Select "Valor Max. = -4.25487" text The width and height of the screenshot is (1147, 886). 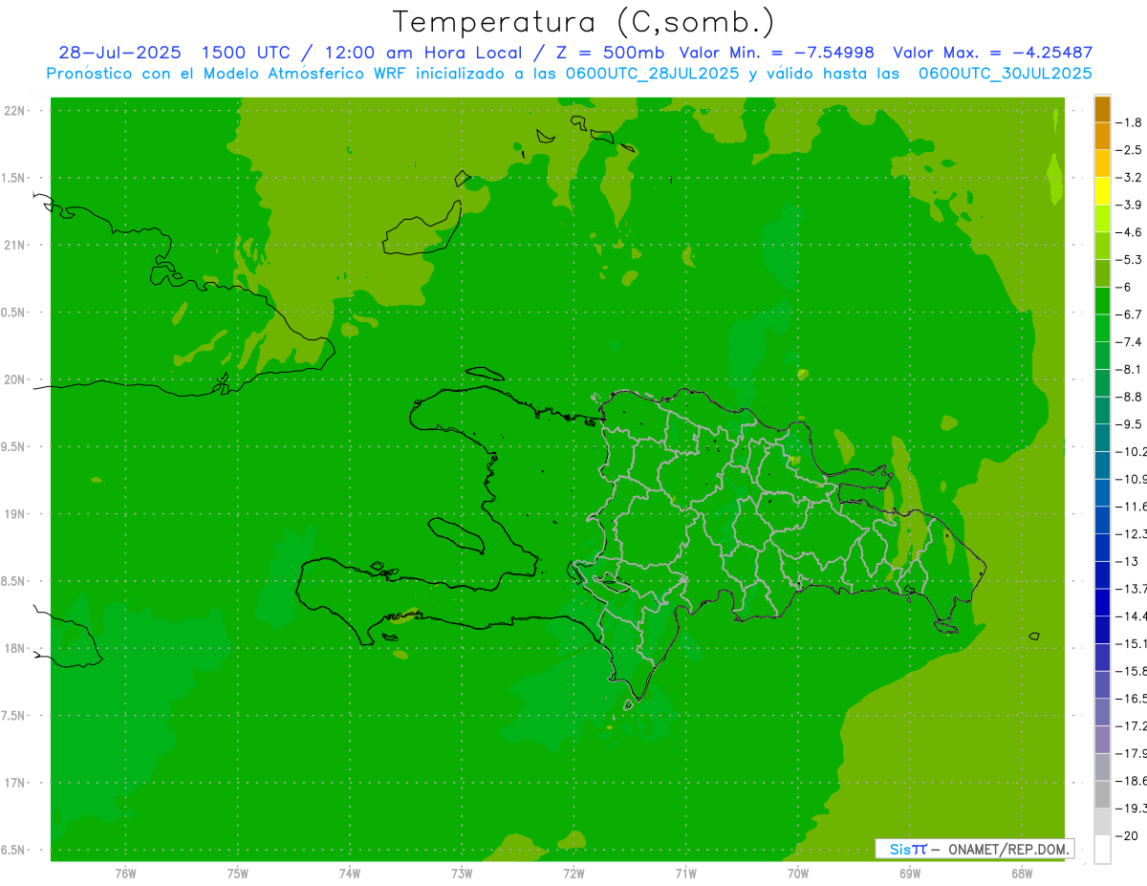(x=992, y=53)
